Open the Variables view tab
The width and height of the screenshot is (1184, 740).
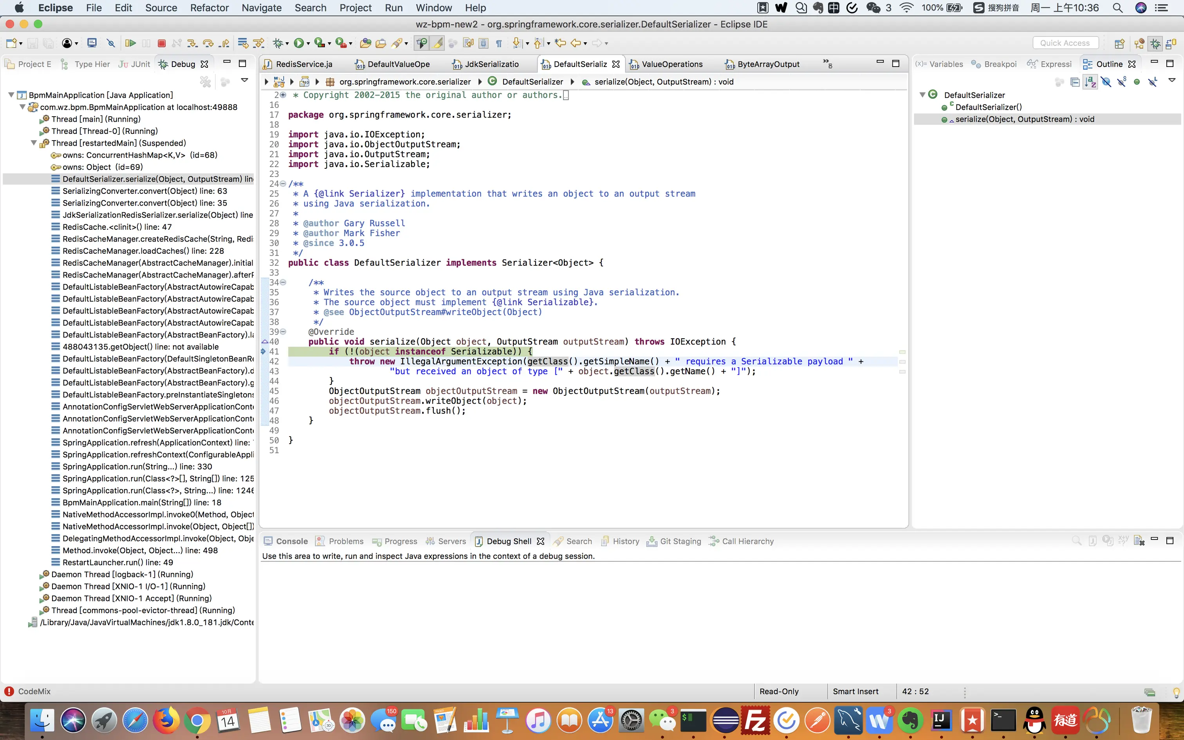coord(939,64)
